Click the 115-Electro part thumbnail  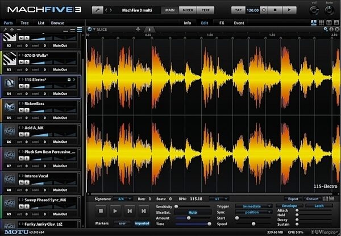10,83
